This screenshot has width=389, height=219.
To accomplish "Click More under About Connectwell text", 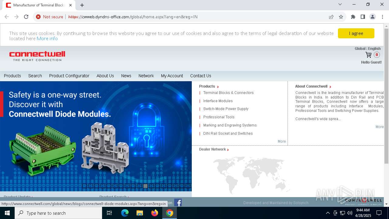I will click(380, 127).
